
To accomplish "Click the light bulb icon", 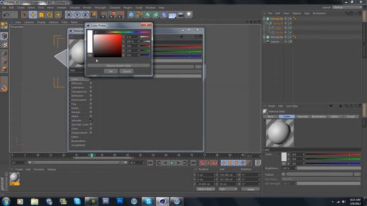I will (x=189, y=15).
